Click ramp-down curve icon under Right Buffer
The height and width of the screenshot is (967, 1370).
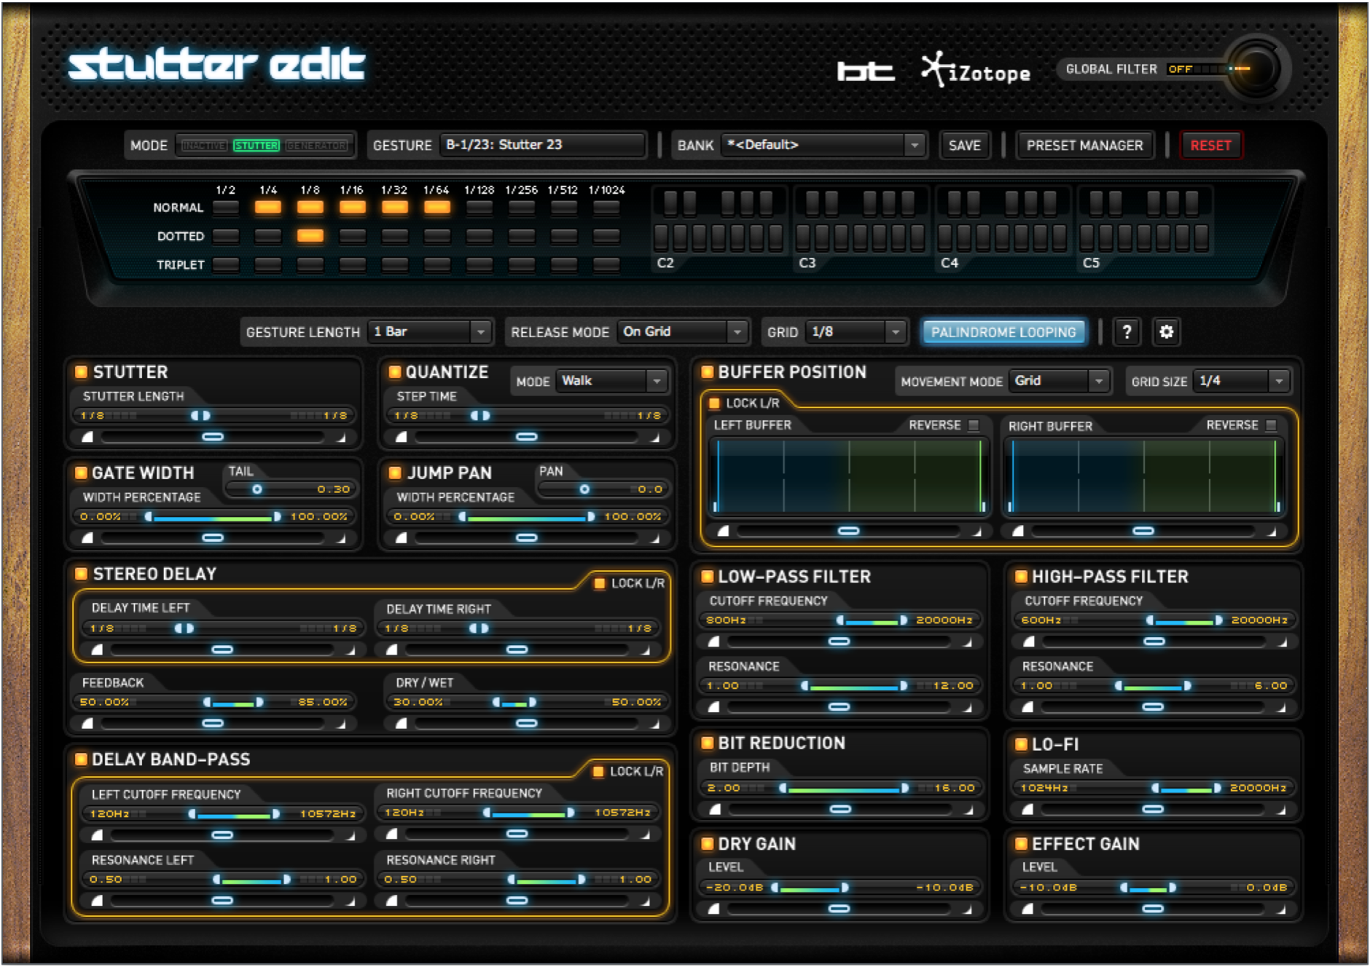tap(1271, 532)
